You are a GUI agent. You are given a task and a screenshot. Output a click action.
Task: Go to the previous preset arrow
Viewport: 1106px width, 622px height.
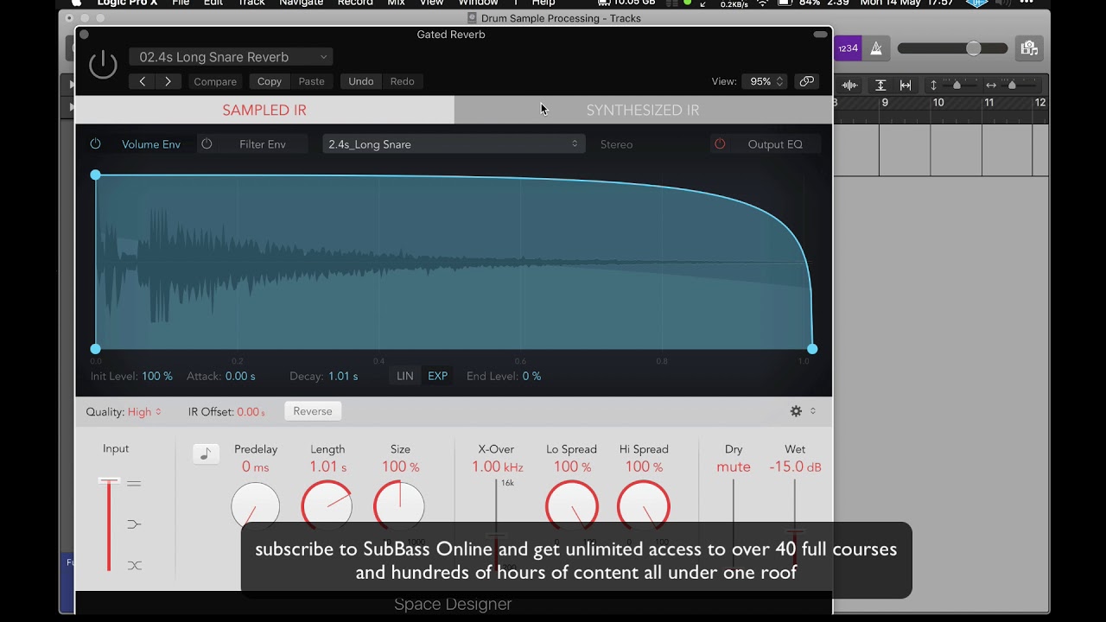coord(143,81)
